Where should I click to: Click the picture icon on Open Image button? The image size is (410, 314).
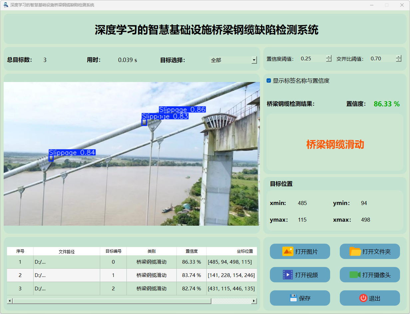[x=288, y=251]
